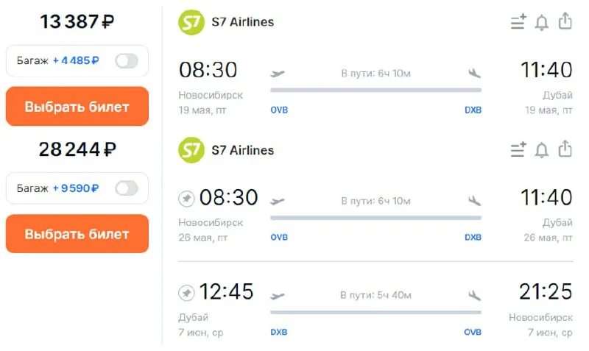589x351 pixels.
Task: Click the S7 logo on the first ticket
Action: [x=191, y=22]
